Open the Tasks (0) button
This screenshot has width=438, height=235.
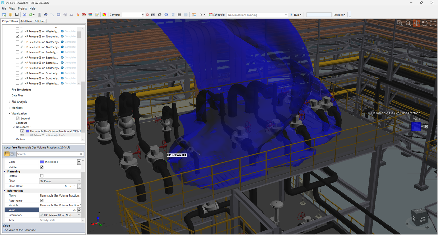point(339,15)
